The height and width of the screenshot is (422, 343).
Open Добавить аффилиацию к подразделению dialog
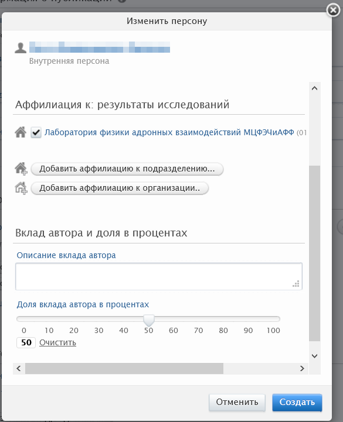point(127,169)
